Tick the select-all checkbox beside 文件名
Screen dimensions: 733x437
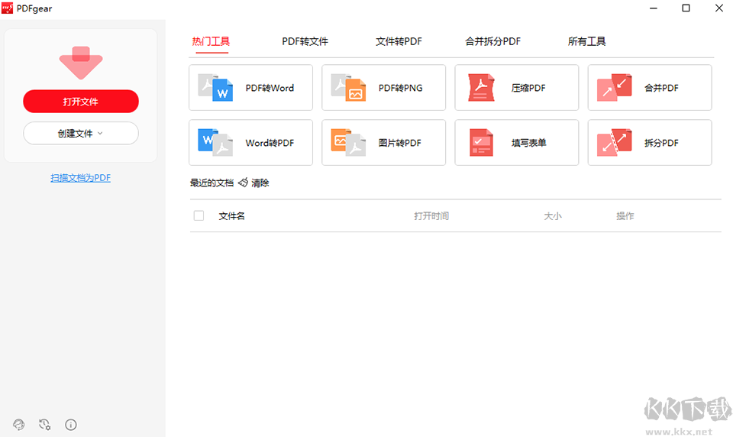click(x=199, y=215)
